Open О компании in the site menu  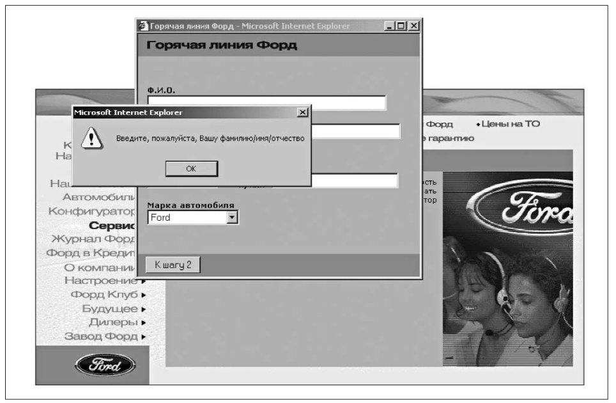pos(100,267)
